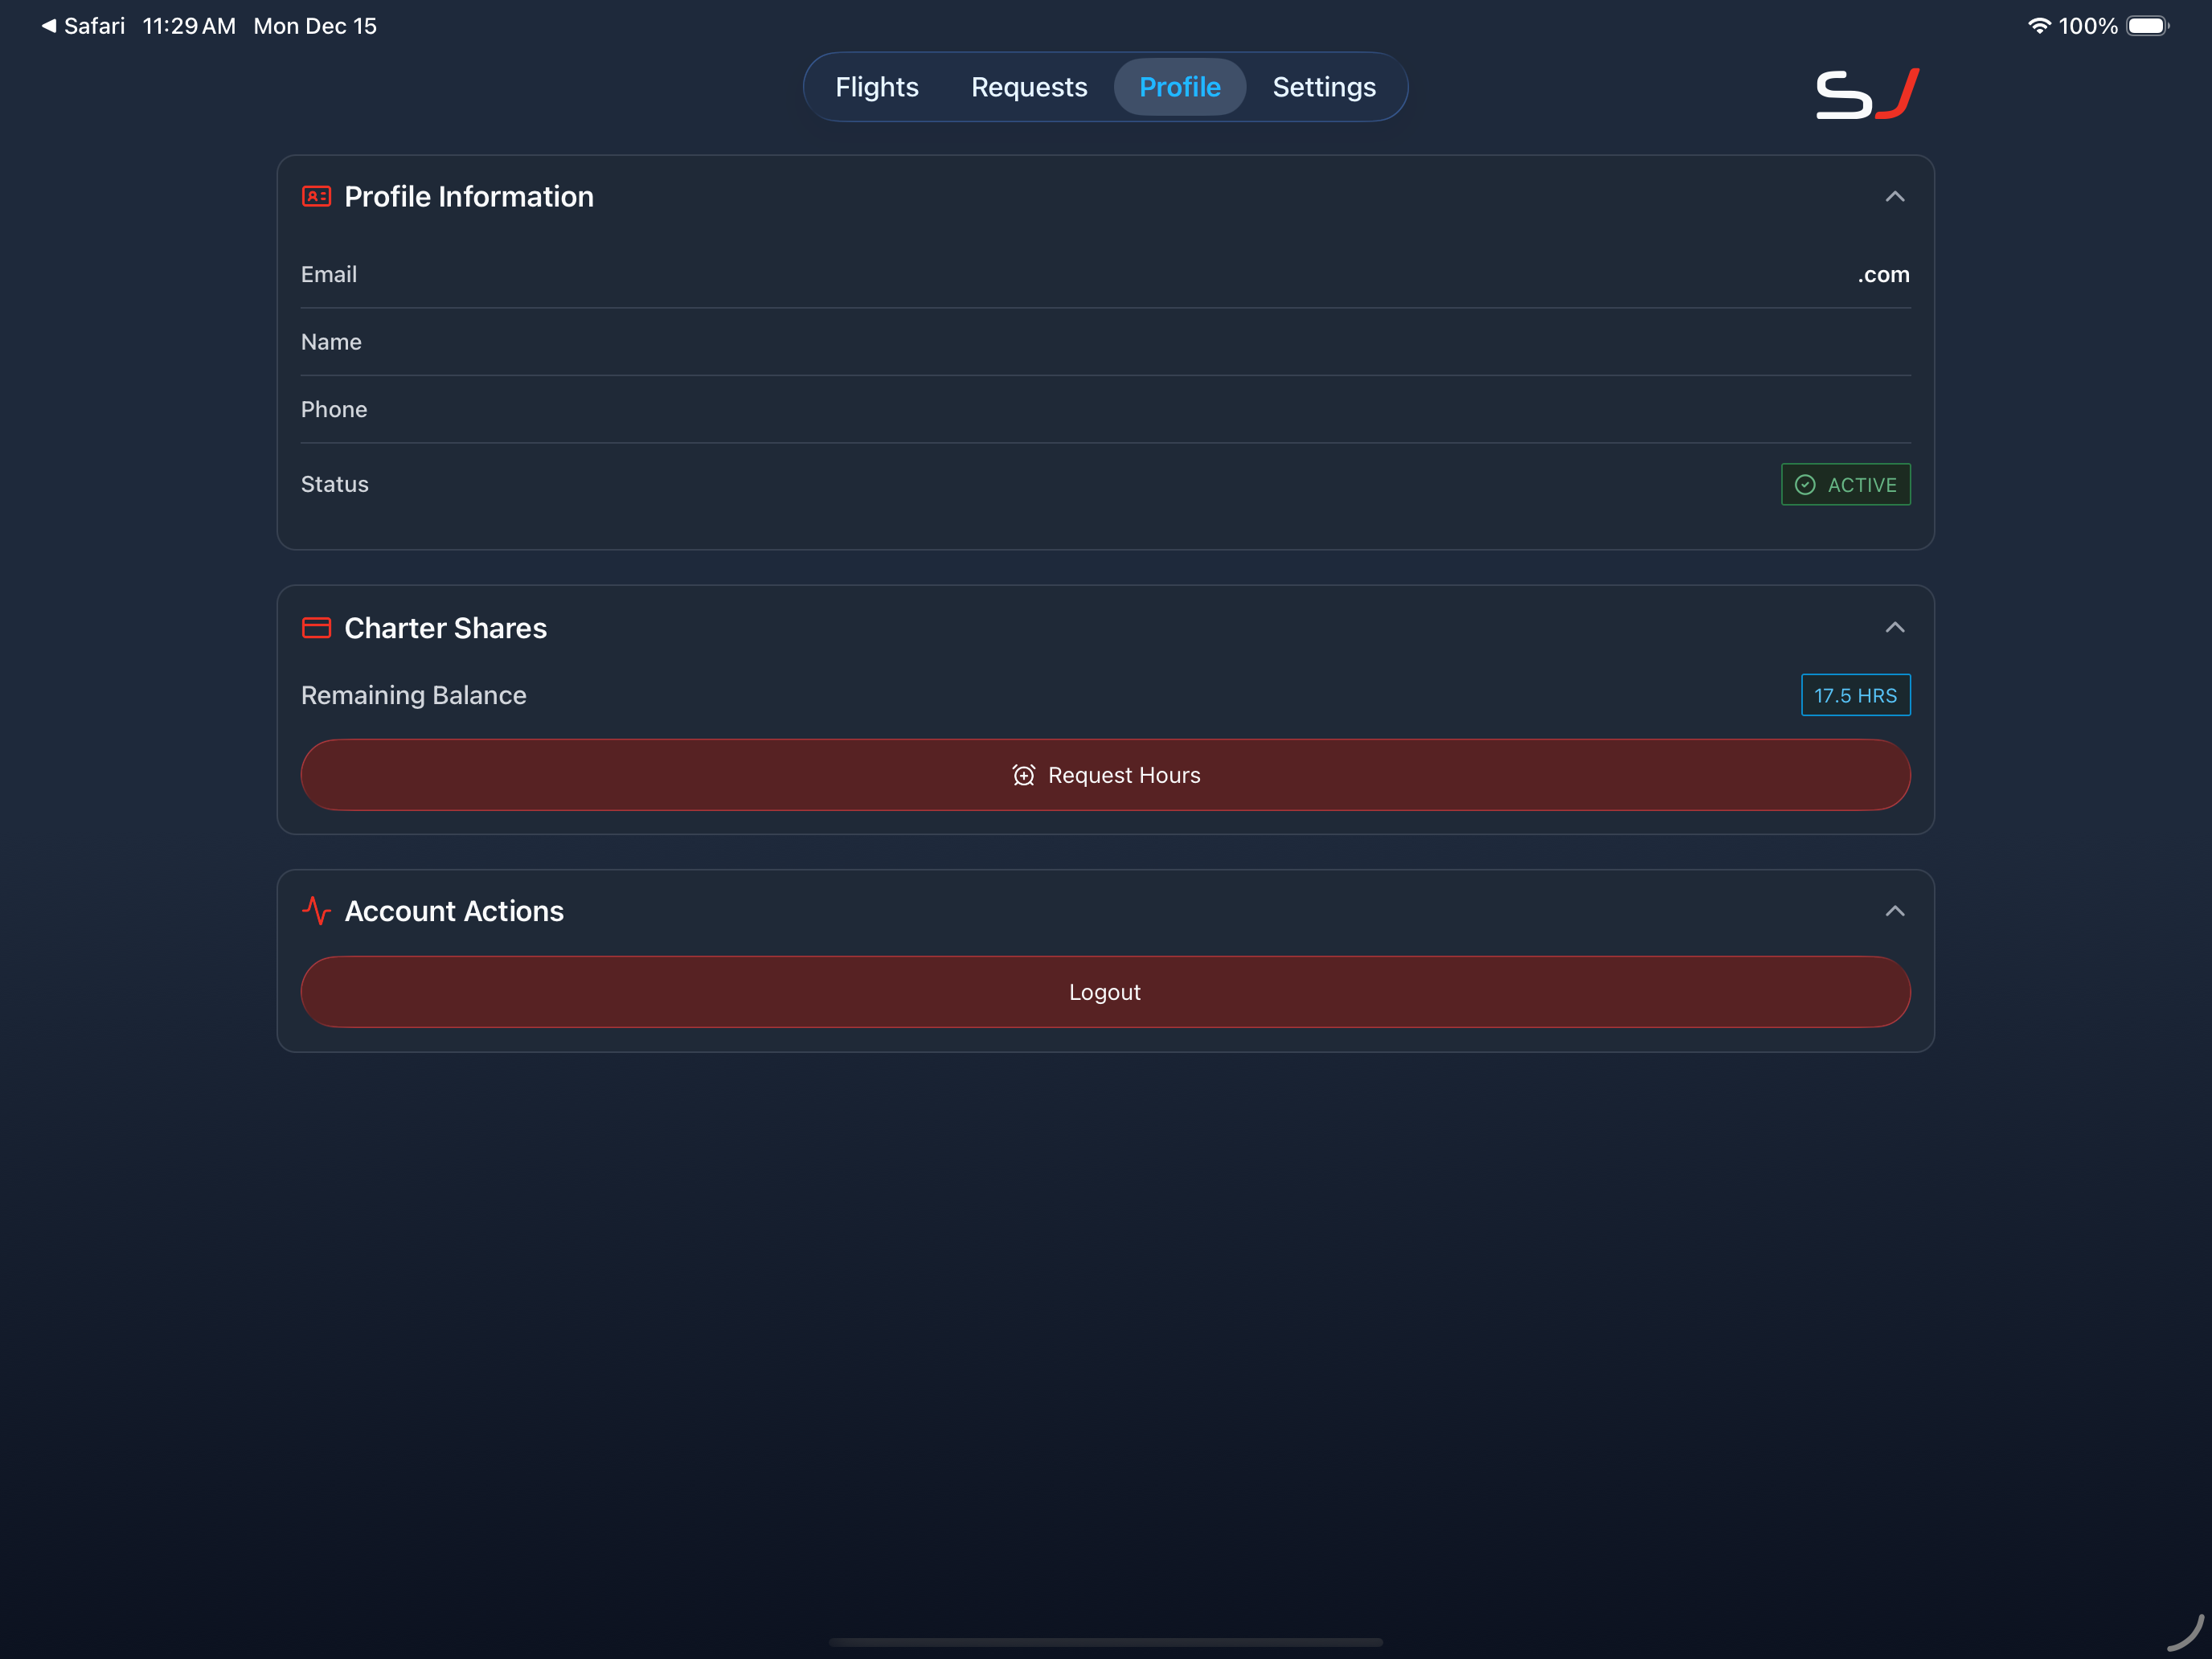This screenshot has width=2212, height=1659.
Task: Click the Logout button
Action: (x=1105, y=991)
